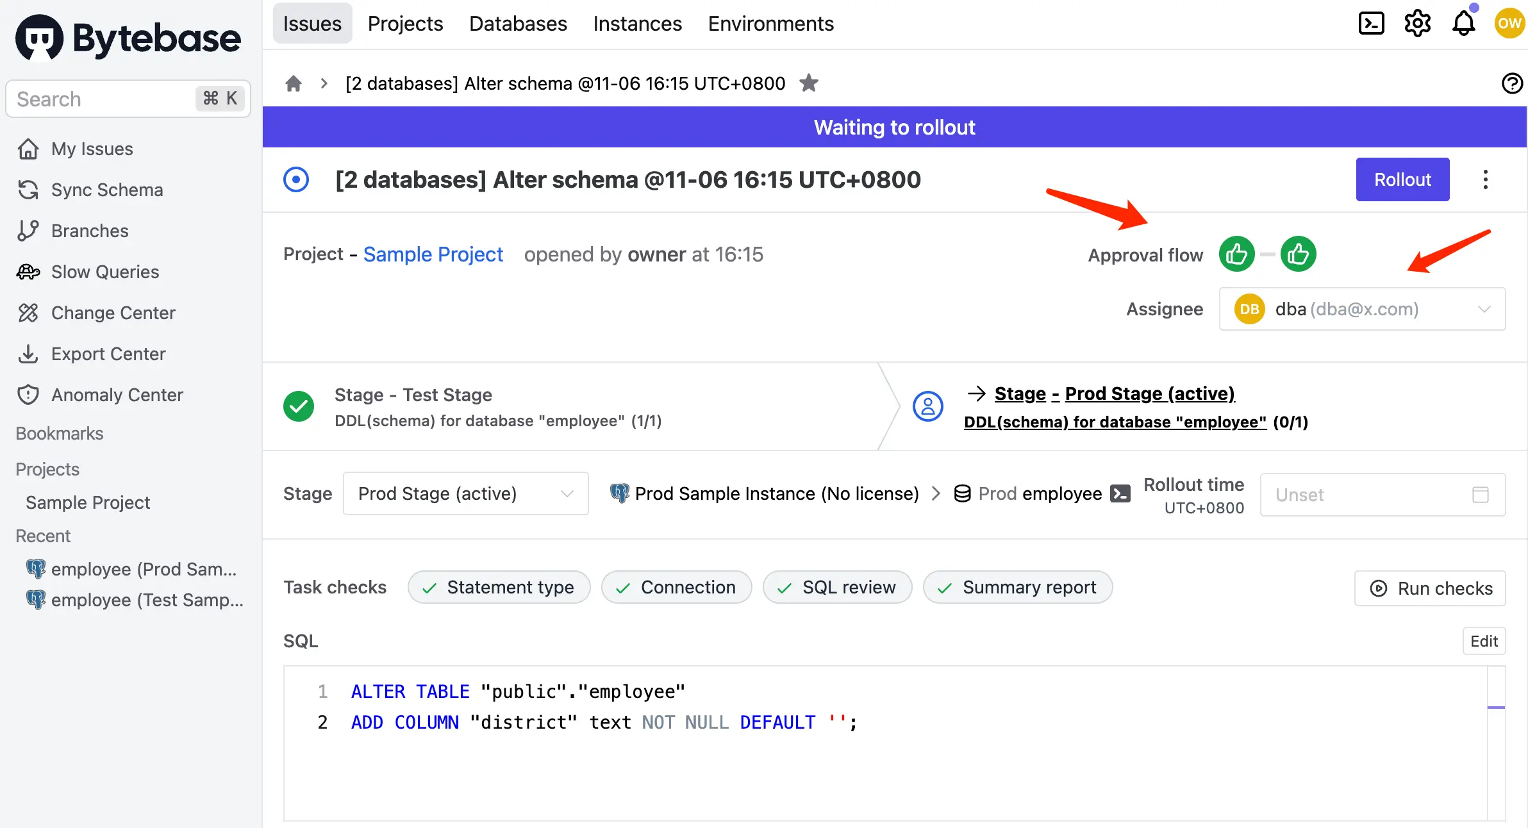This screenshot has height=828, width=1528.
Task: Click Prod Sample Instance (No license) text
Action: click(x=777, y=493)
